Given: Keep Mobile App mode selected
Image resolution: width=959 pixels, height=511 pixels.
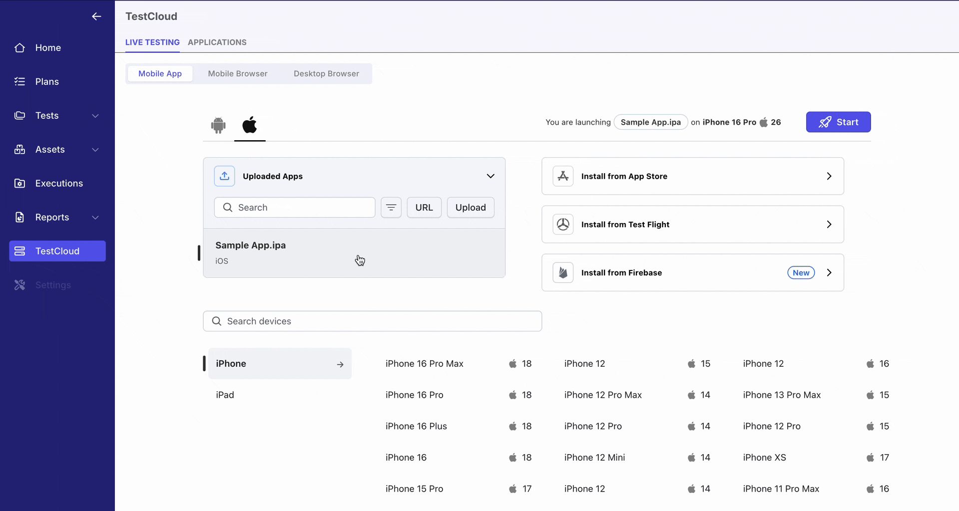Looking at the screenshot, I should pos(160,73).
